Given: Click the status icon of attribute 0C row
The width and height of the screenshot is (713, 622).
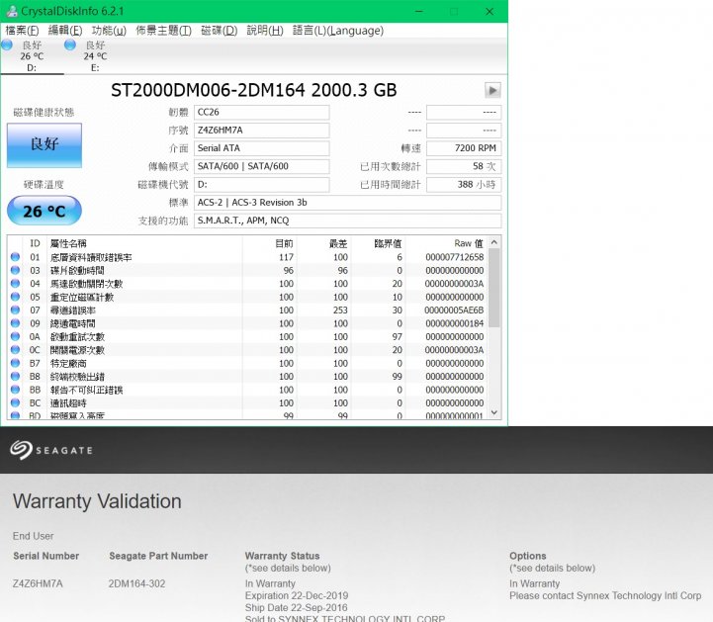Looking at the screenshot, I should coord(15,350).
